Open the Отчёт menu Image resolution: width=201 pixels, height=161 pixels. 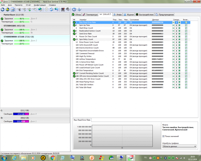[x=28, y=5]
